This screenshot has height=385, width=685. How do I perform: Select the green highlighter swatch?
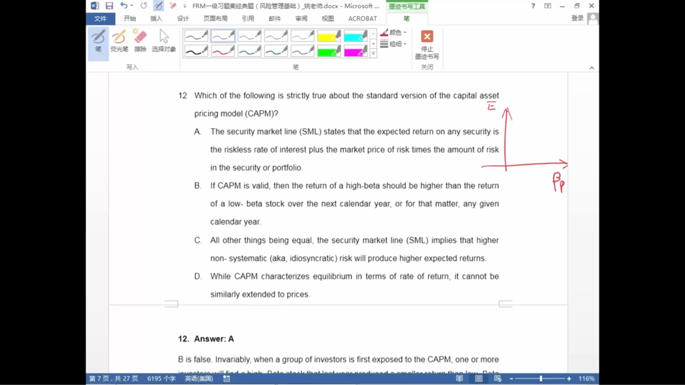(329, 51)
